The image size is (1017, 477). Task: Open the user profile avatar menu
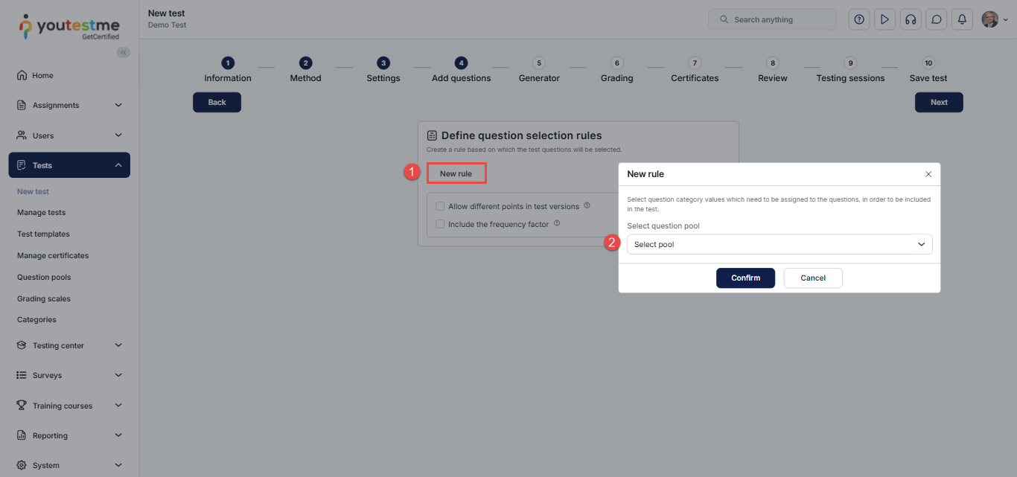click(994, 20)
